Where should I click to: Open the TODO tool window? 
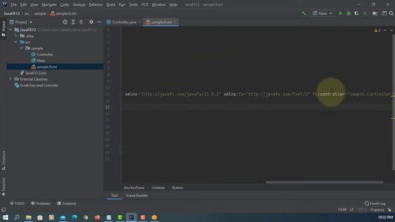point(17,203)
